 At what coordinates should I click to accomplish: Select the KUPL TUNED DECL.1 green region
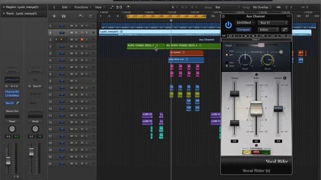[x=145, y=46]
